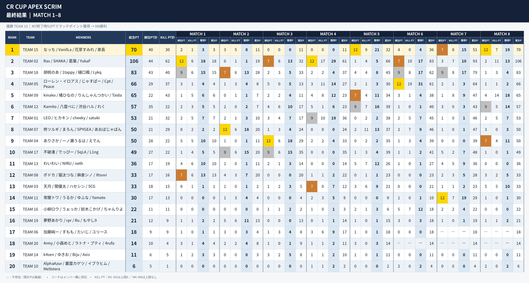
Task: Click total points 83 for TEAM 18
Action: 134,73
